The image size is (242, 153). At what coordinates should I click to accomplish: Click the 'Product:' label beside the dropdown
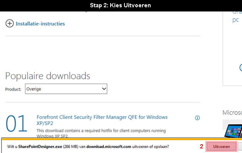pos(13,89)
